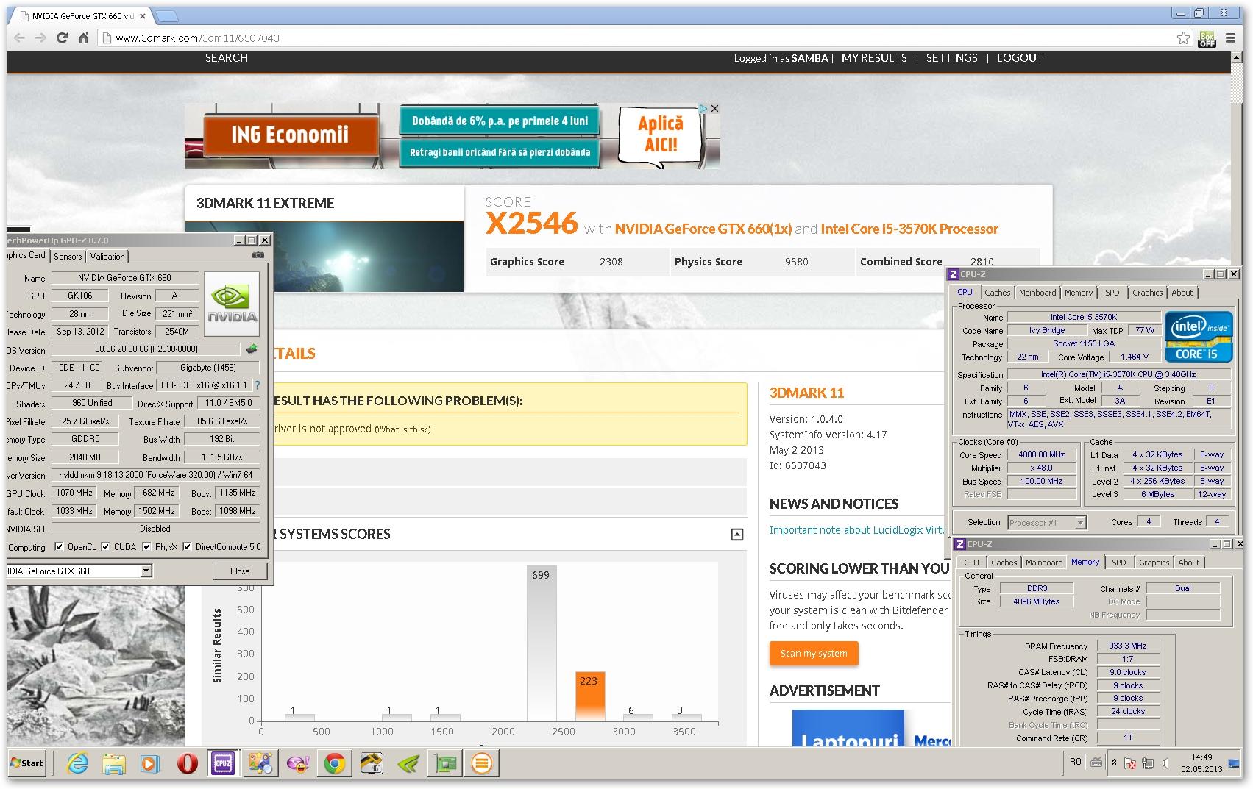Open Windows Explorer folder on taskbar
1253x789 pixels.
pos(114,763)
